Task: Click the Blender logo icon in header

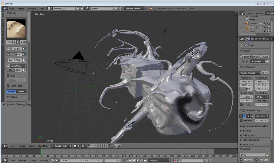Action: click(150, 9)
